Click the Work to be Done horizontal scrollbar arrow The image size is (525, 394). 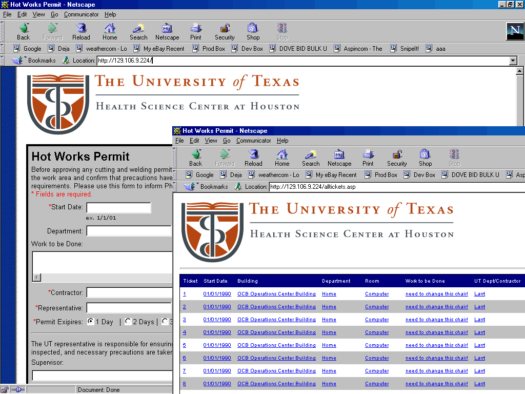click(x=36, y=278)
